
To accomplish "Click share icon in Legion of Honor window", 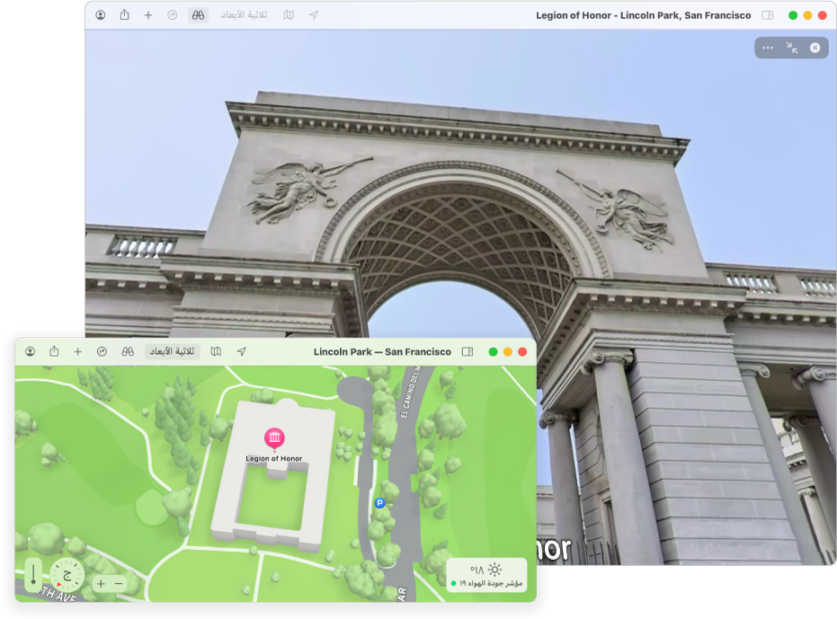I will (124, 15).
